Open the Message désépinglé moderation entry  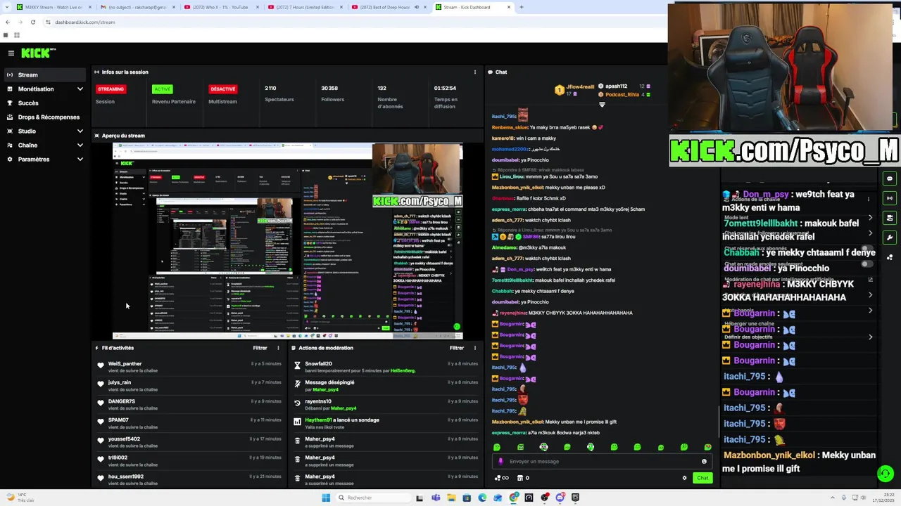point(386,386)
